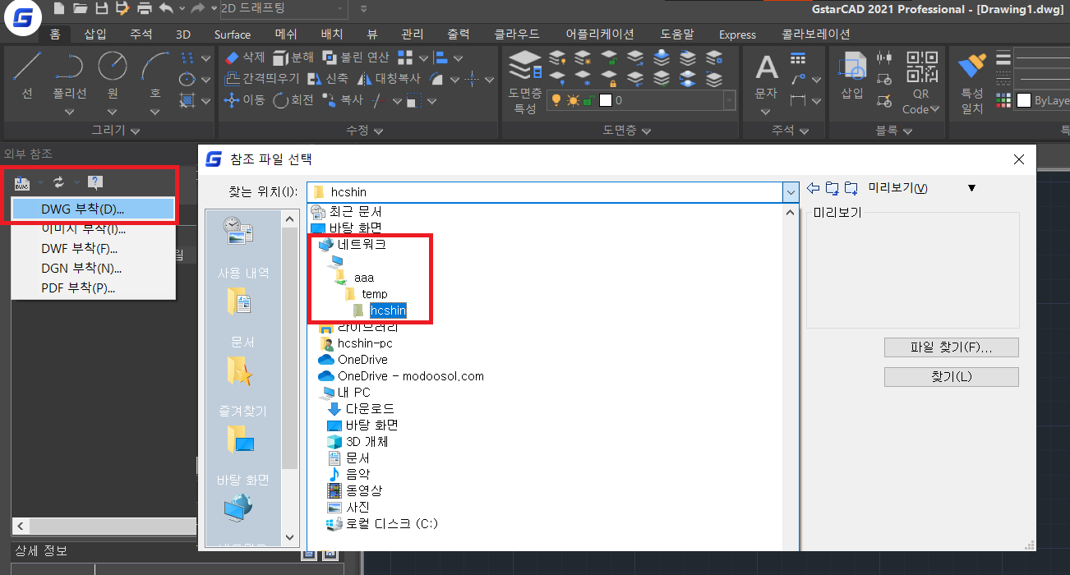Image resolution: width=1070 pixels, height=575 pixels.
Task: Click the Attach DWG icon in external reference palette
Action: 22,182
